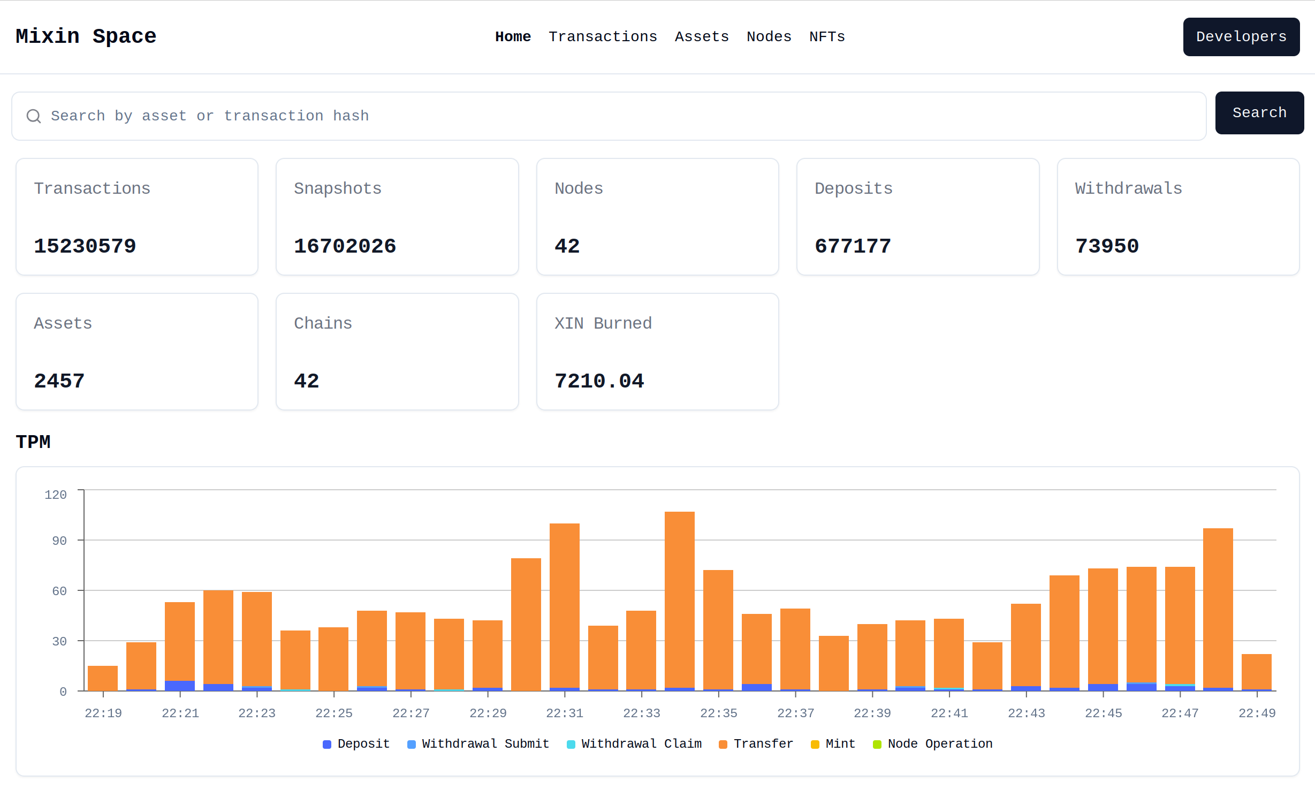Go to the Transactions page
1315x790 pixels.
(603, 37)
